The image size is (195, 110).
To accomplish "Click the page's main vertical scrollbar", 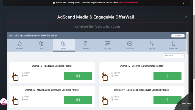I will [194, 47].
